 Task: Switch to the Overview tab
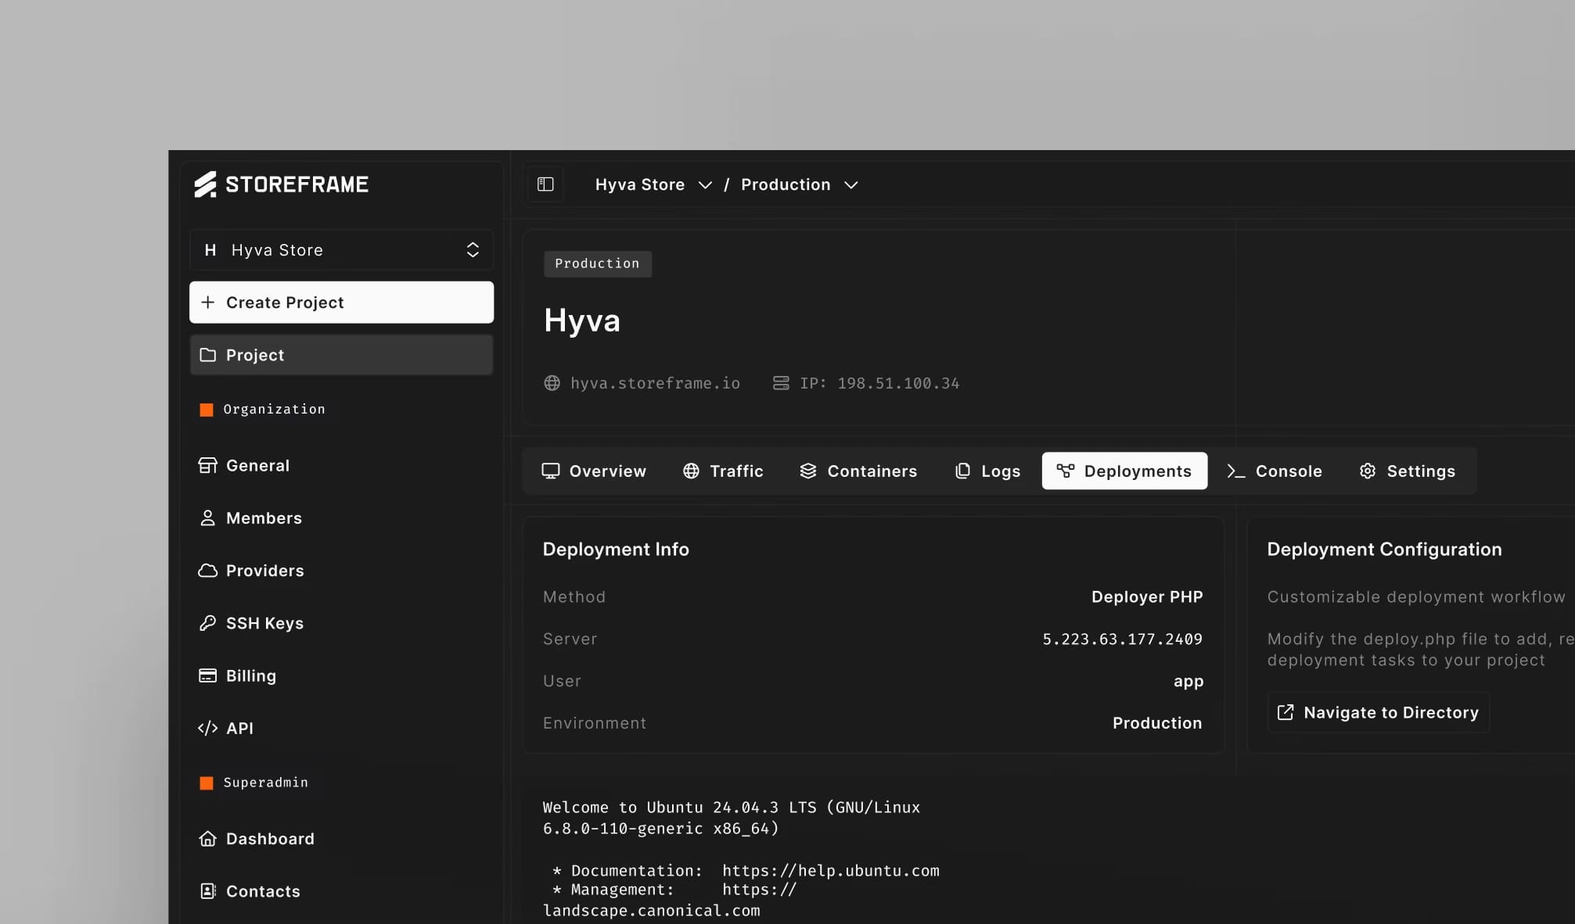coord(594,471)
